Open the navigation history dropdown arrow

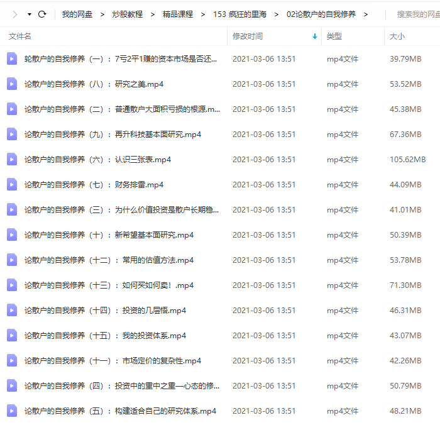pos(30,14)
